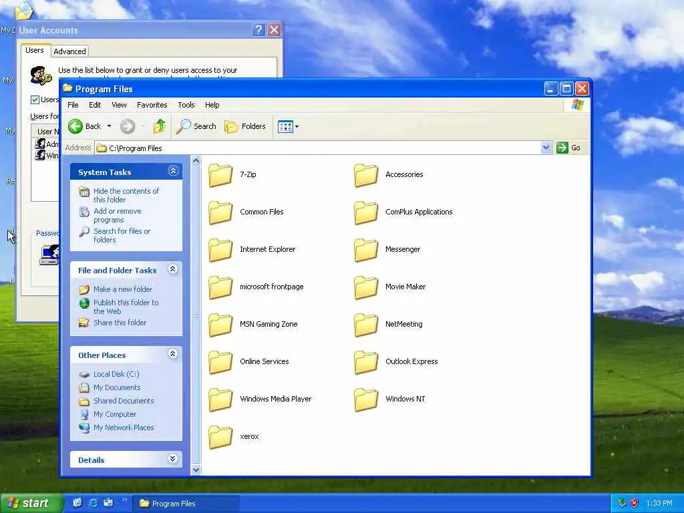
Task: Select the Online Services folder
Action: point(248,361)
